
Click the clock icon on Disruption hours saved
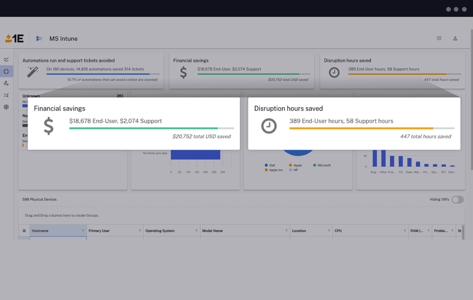click(269, 126)
